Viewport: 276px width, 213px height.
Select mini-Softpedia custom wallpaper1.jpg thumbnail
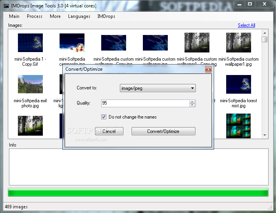click(x=239, y=42)
